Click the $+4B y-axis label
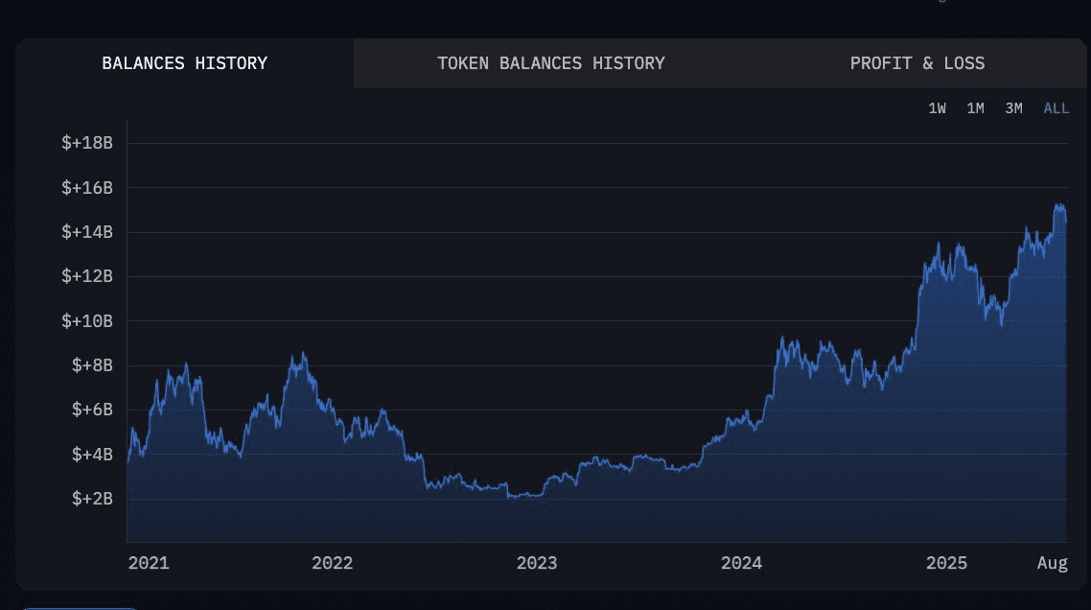This screenshot has height=610, width=1091. tap(91, 455)
